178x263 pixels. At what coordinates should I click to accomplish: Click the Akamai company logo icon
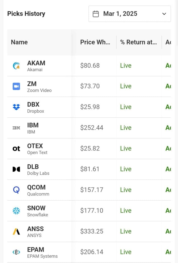pyautogui.click(x=16, y=66)
